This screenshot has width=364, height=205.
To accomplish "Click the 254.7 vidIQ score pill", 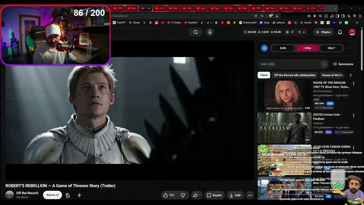I will tap(331, 48).
